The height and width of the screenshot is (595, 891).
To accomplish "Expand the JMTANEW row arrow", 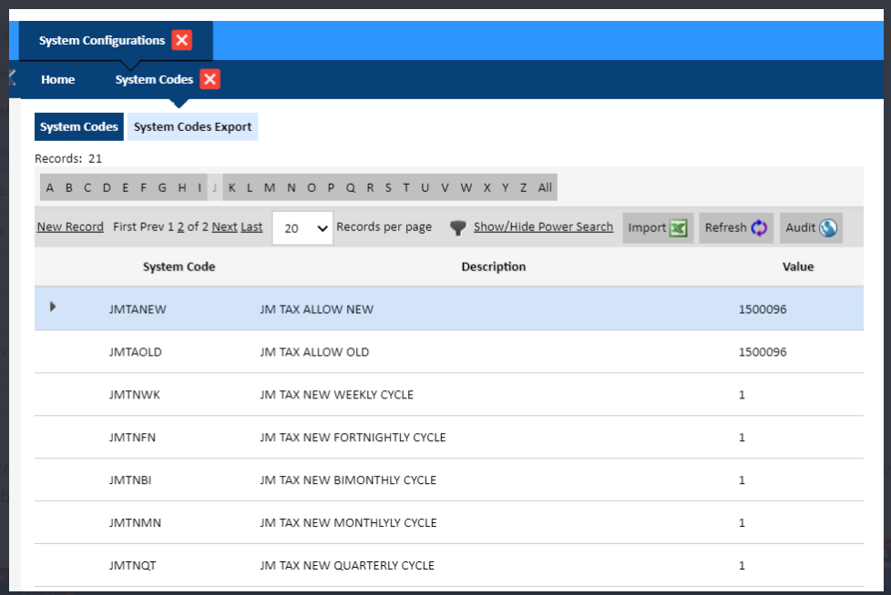I will (x=53, y=307).
